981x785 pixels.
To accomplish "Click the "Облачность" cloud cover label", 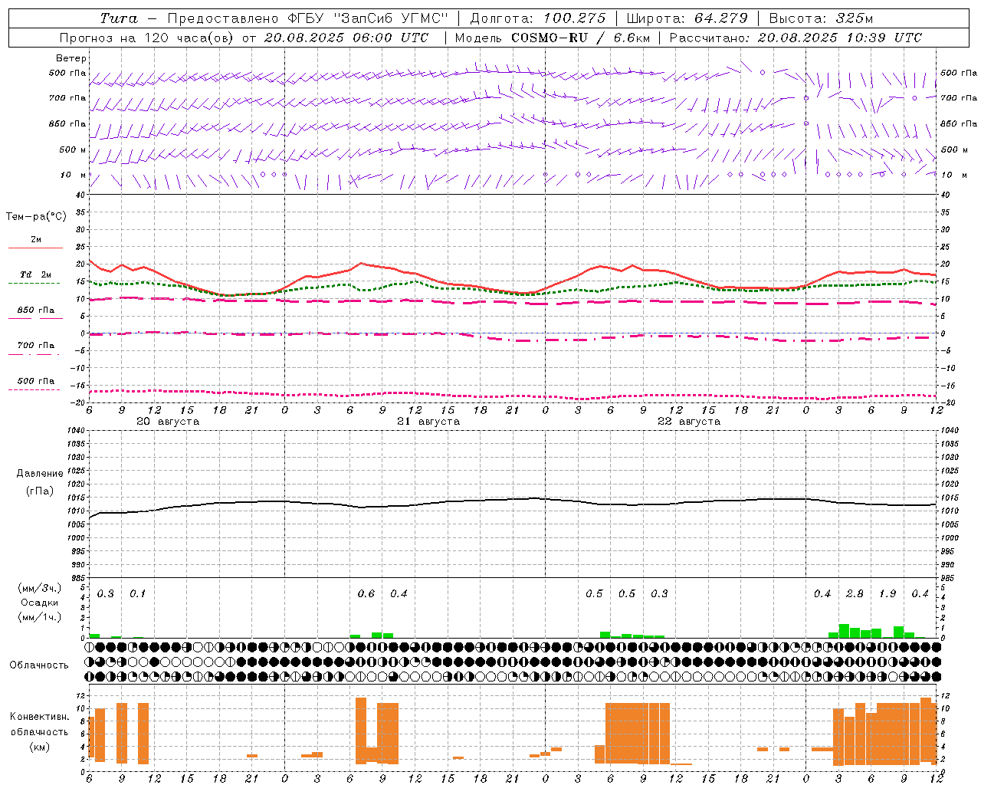I will point(39,665).
